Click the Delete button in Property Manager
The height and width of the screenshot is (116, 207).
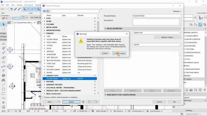pos(71,102)
